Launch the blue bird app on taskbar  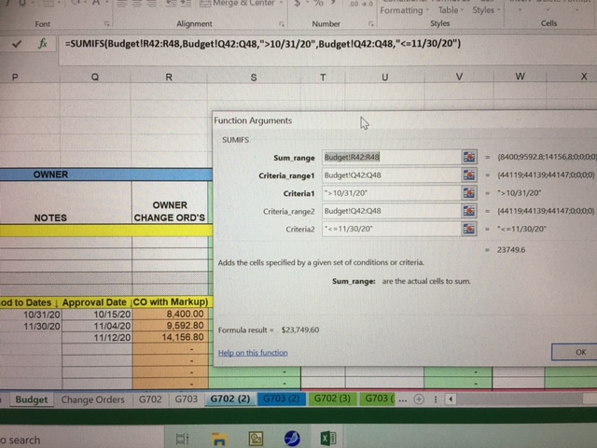coord(292,439)
